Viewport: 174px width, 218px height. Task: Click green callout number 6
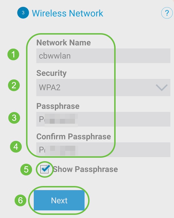20,200
